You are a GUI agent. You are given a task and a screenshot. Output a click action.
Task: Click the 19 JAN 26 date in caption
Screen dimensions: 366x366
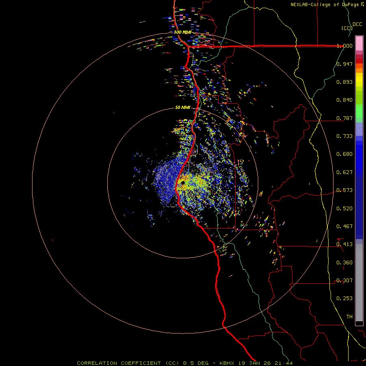pyautogui.click(x=255, y=363)
